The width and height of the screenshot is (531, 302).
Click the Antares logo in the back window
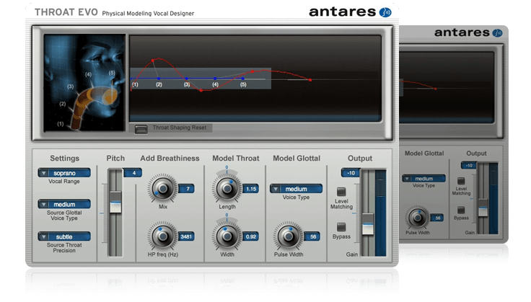click(x=468, y=32)
